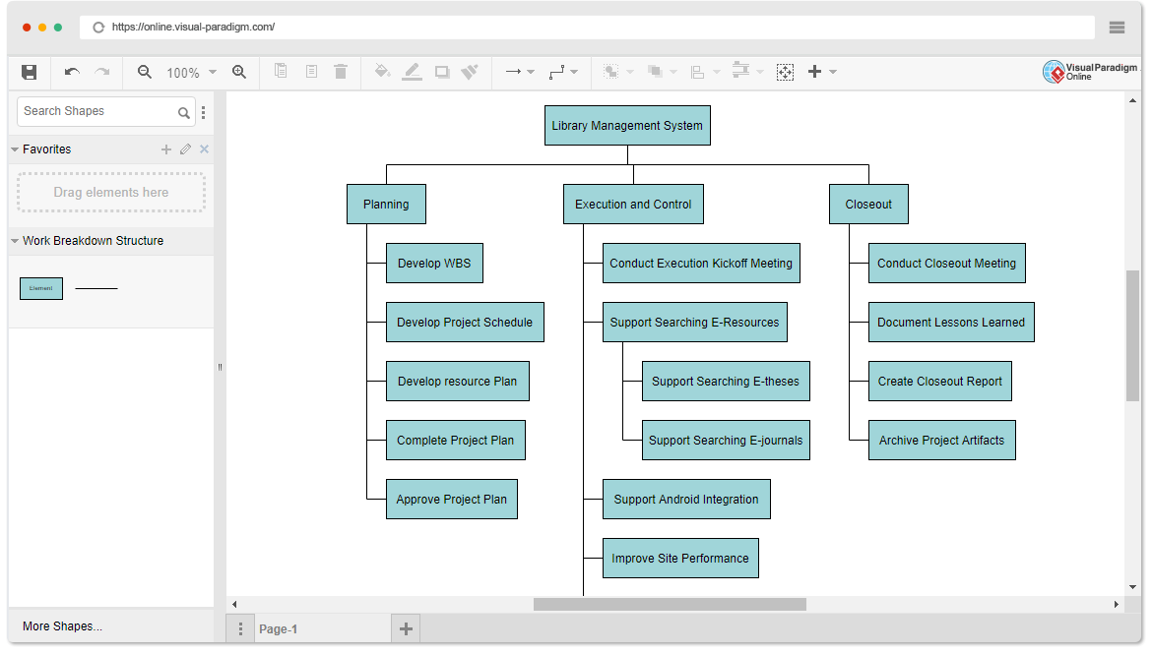
Task: Click the horizontal scrollbar thumb
Action: [670, 604]
